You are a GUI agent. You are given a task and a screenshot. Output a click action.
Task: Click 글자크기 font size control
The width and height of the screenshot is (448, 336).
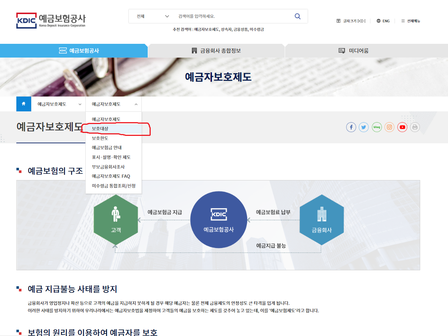click(351, 21)
